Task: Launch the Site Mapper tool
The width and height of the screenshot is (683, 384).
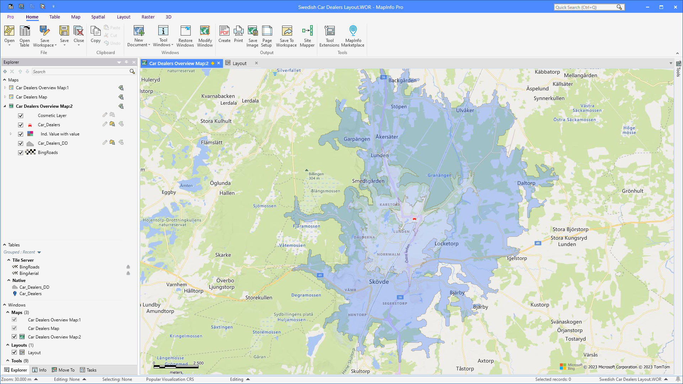Action: [x=307, y=36]
